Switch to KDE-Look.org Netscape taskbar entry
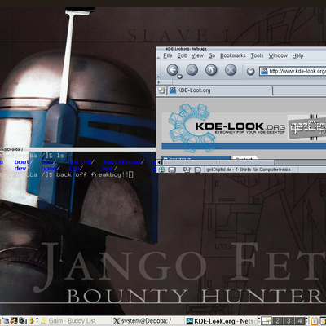Viewport: 326px width, 326px height. [221, 321]
